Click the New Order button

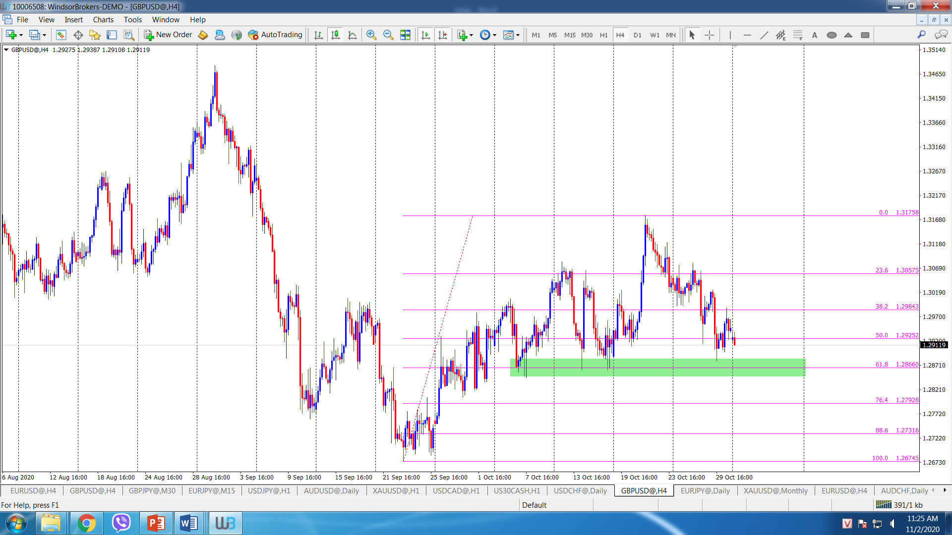[168, 35]
